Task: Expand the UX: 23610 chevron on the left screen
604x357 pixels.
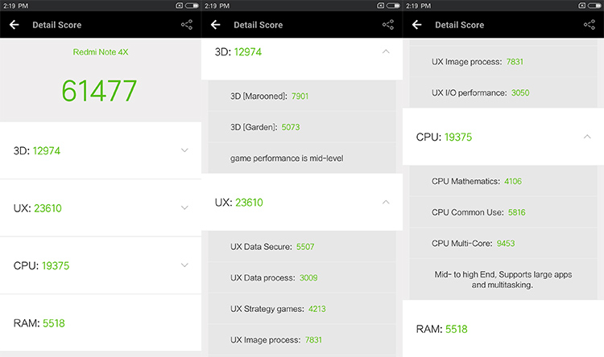Action: [x=184, y=208]
